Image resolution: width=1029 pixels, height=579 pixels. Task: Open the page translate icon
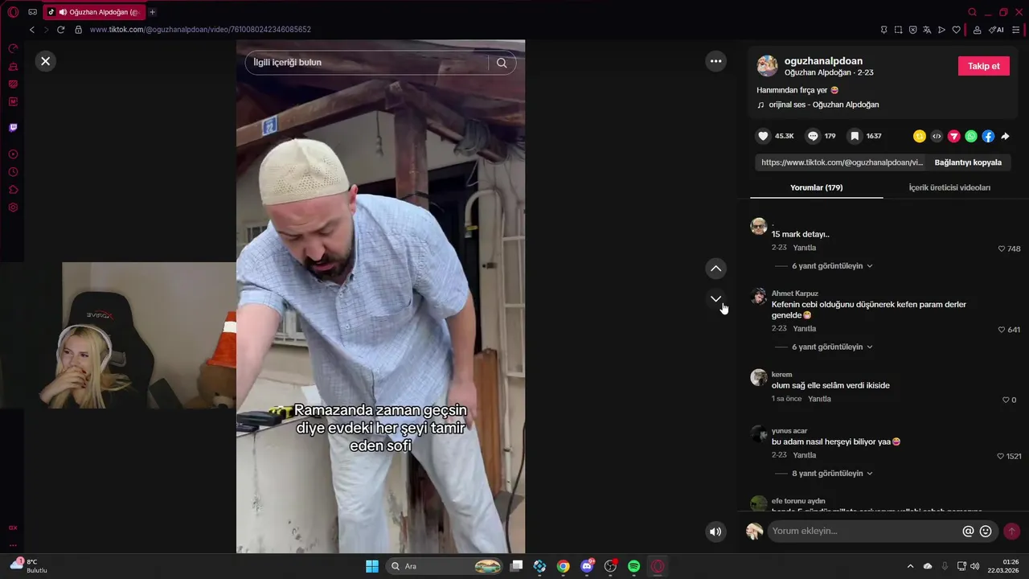[927, 30]
